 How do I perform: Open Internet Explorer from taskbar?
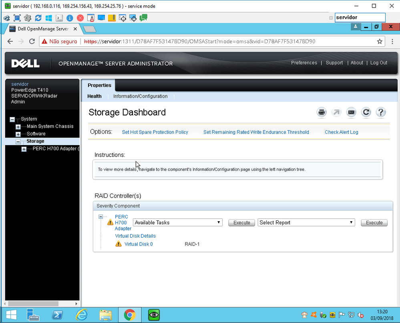[81, 315]
